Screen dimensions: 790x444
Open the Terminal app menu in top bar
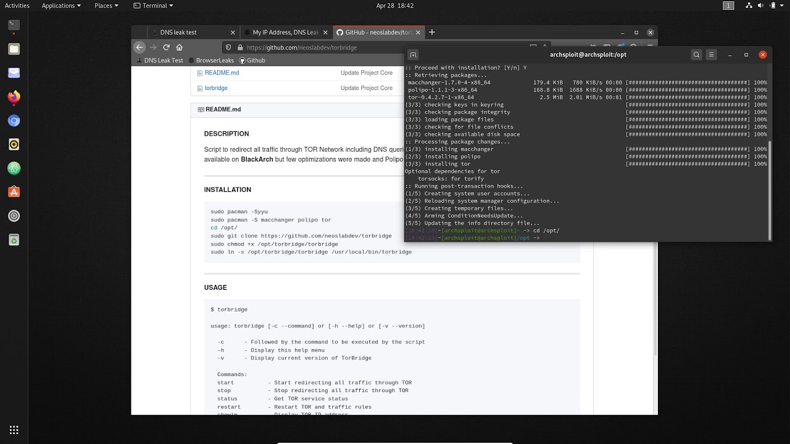pos(153,6)
